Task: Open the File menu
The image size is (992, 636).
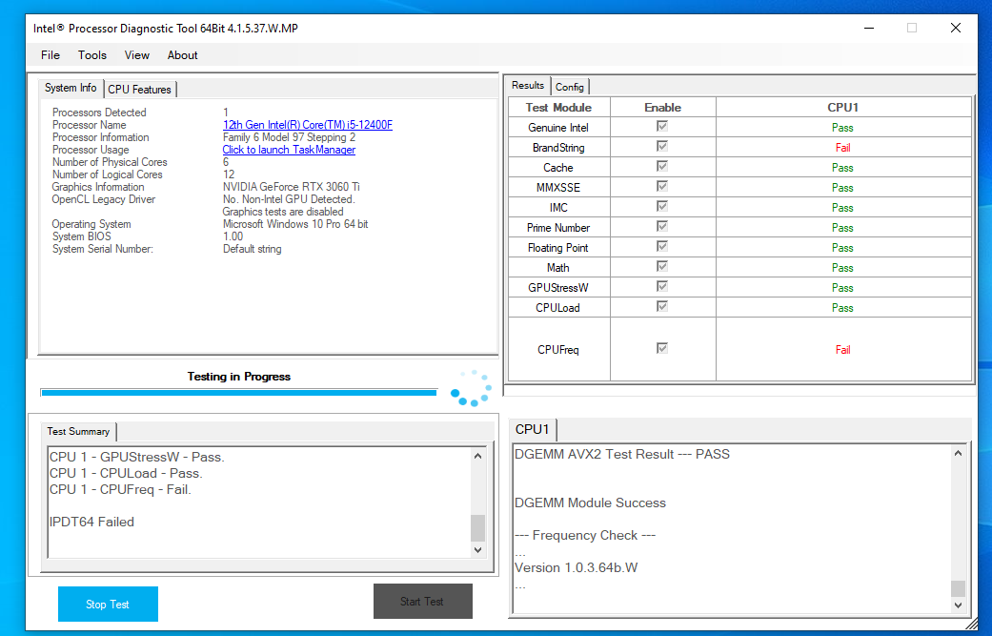Action: (50, 55)
